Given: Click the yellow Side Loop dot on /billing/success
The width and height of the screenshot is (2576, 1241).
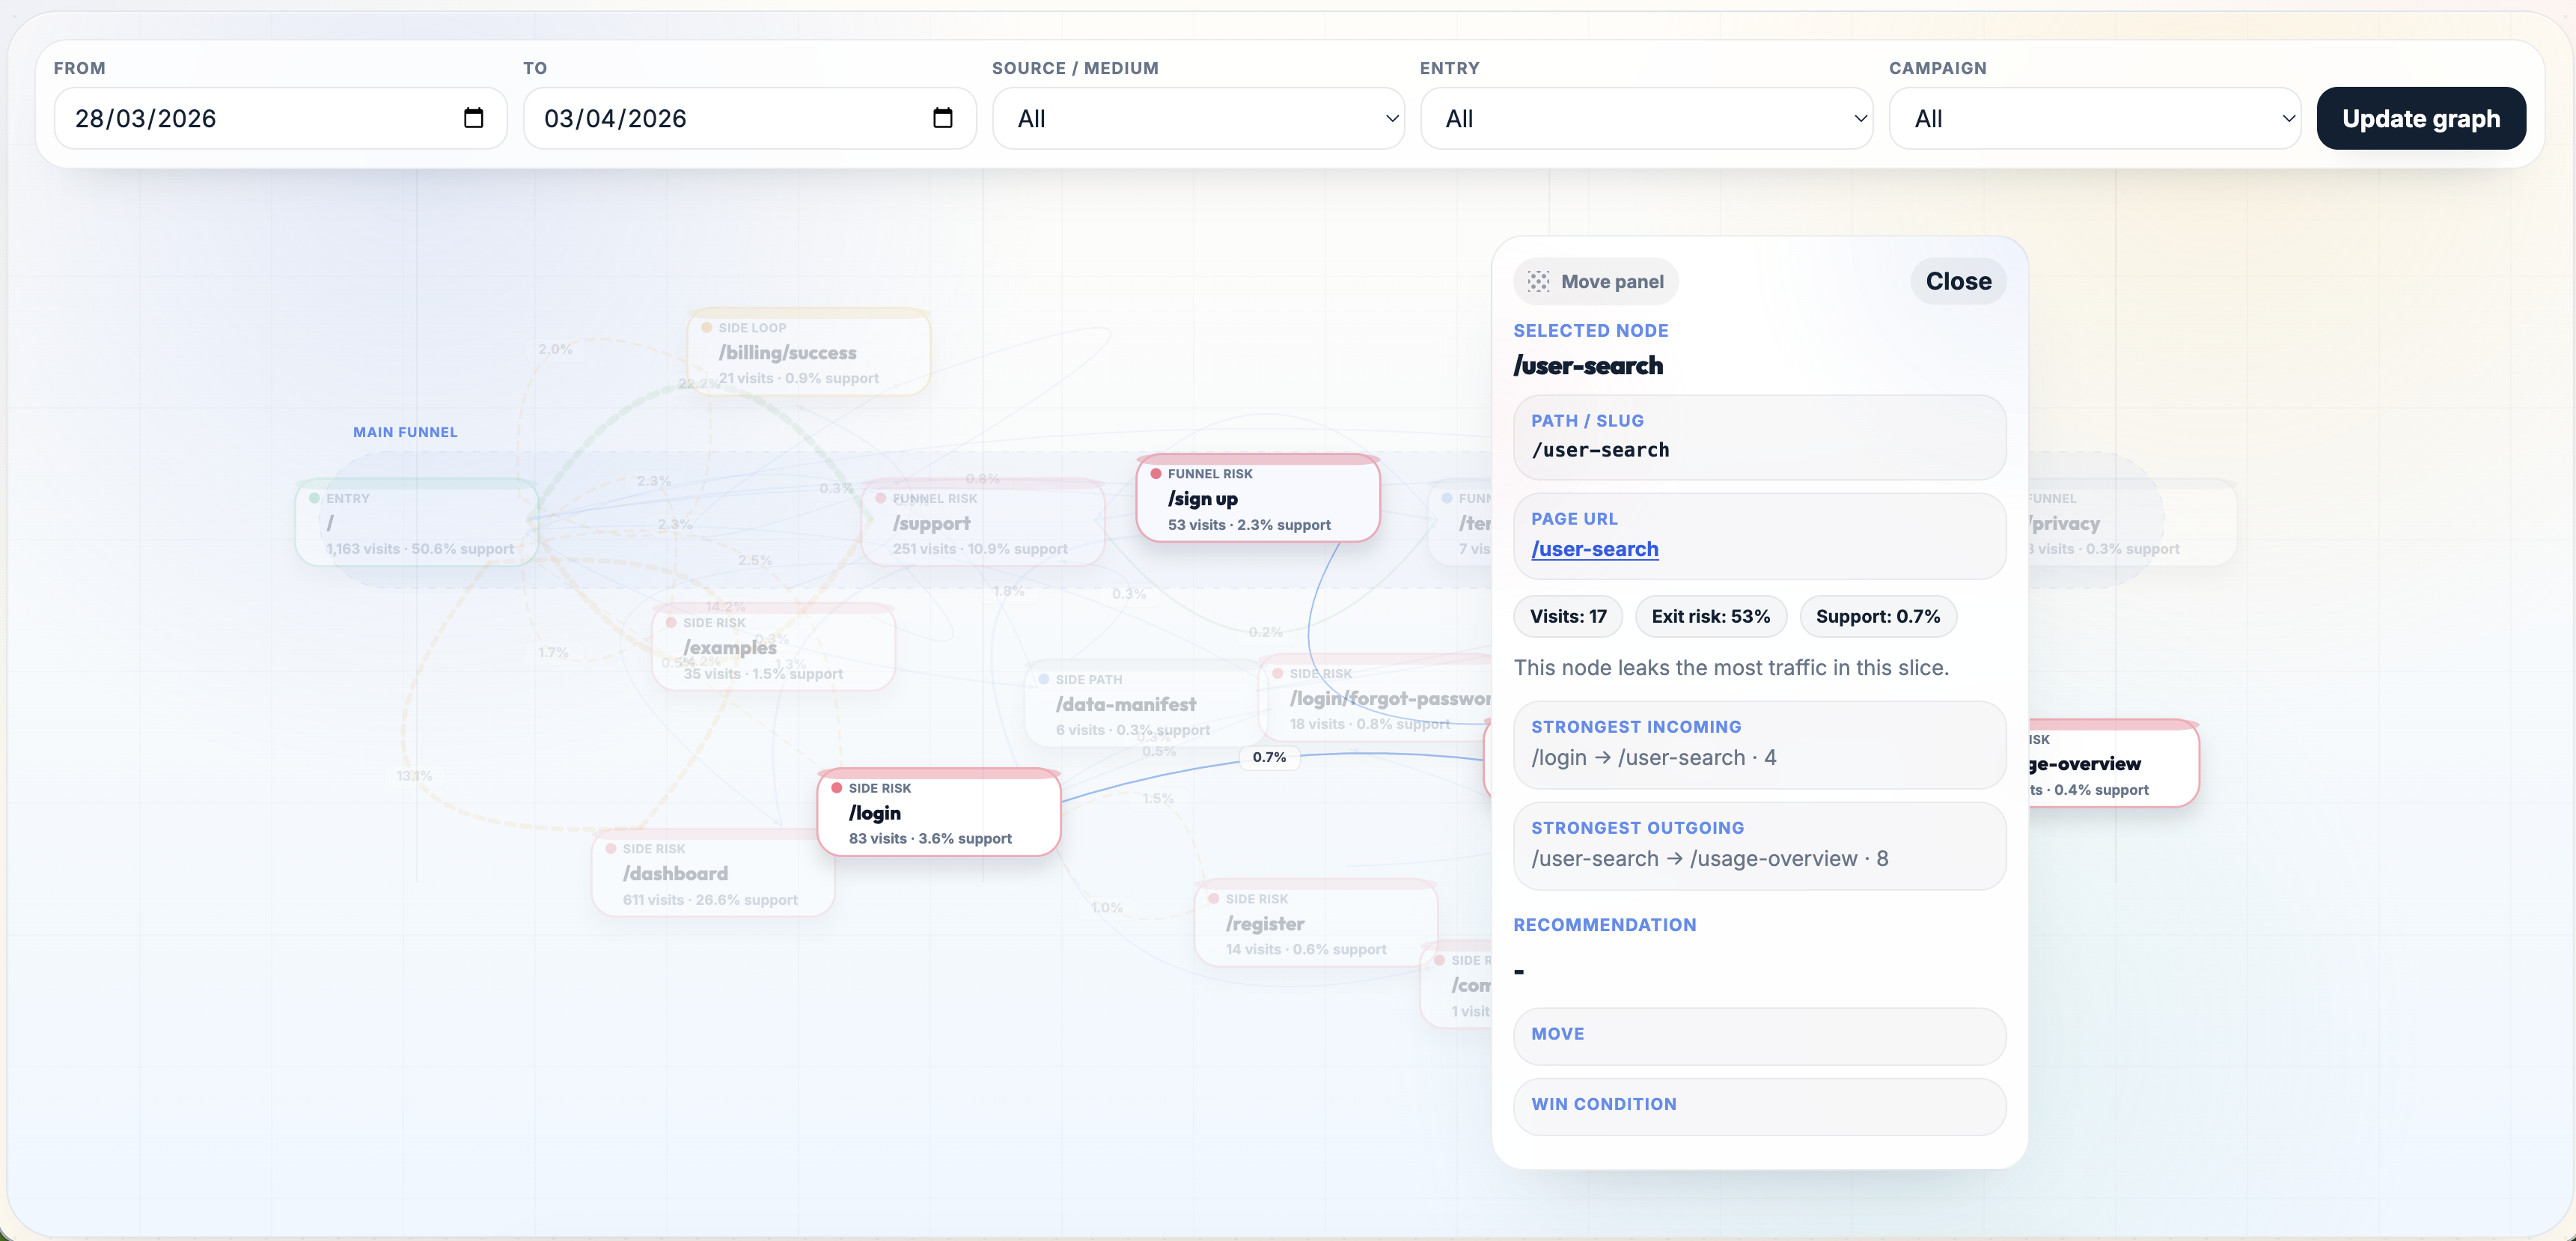Looking at the screenshot, I should point(706,327).
